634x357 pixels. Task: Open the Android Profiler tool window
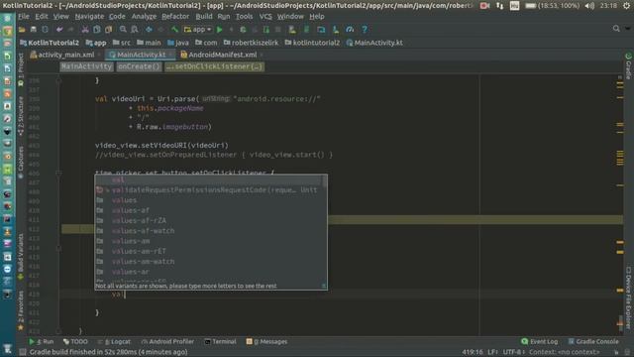click(x=167, y=342)
